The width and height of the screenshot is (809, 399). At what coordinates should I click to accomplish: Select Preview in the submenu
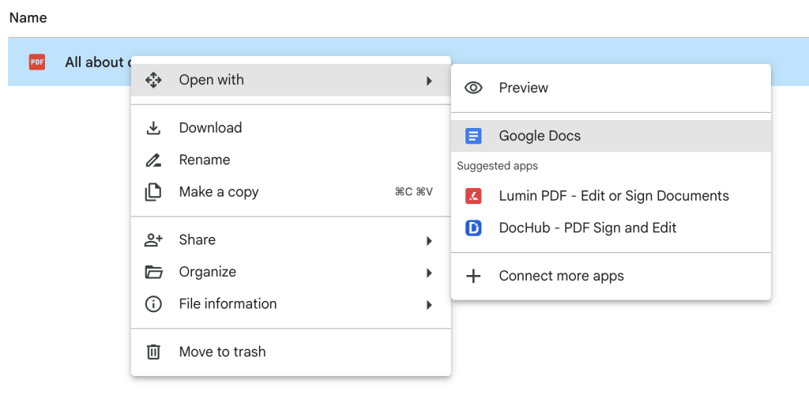coord(611,88)
